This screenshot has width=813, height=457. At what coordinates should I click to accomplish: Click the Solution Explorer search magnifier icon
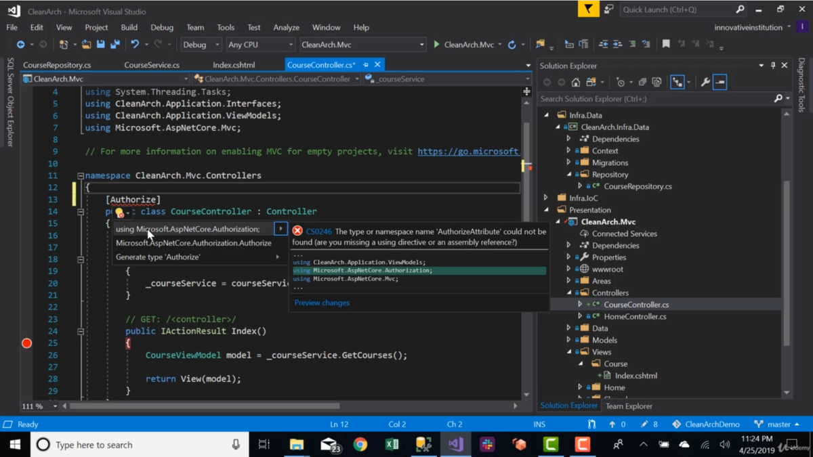[778, 99]
